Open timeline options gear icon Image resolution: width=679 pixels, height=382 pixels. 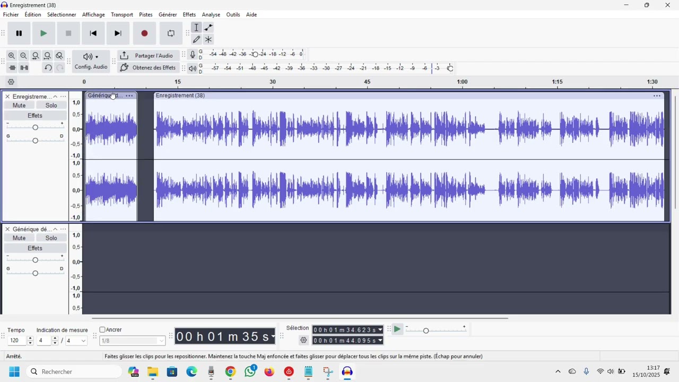click(x=11, y=82)
